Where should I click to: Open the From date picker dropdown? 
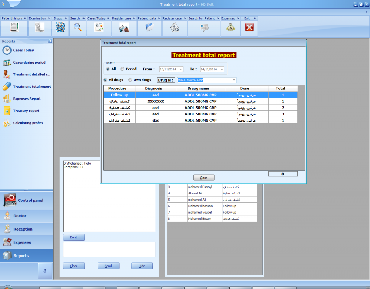(x=181, y=69)
